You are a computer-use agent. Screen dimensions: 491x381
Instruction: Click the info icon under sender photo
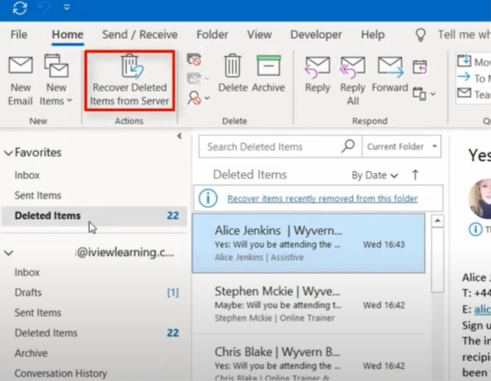[x=475, y=230]
